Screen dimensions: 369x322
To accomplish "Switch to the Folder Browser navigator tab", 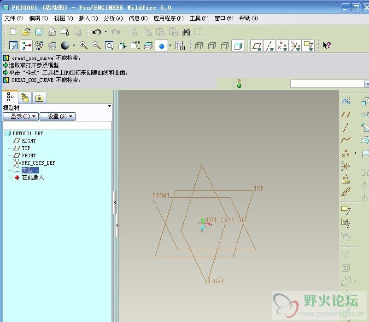I will click(x=25, y=98).
